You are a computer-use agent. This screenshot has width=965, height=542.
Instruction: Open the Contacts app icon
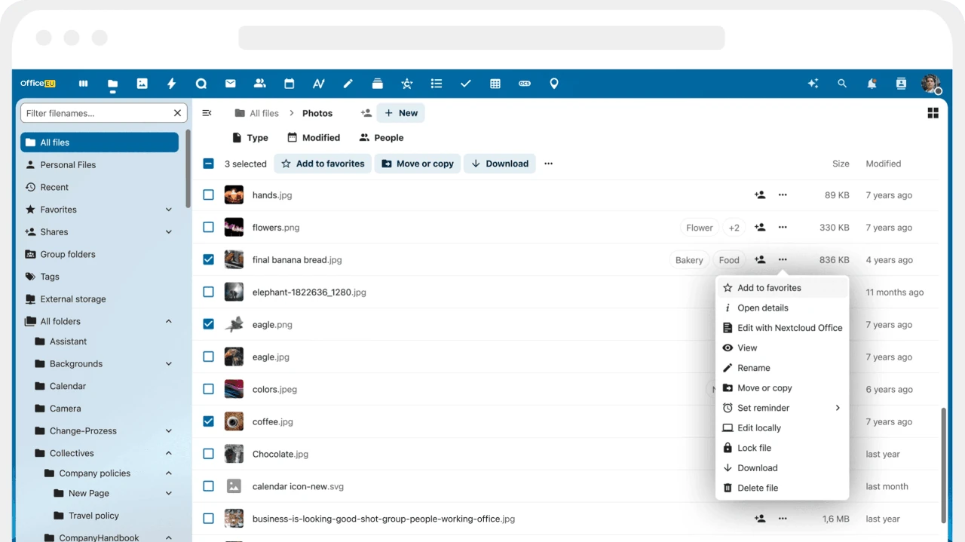pos(260,84)
